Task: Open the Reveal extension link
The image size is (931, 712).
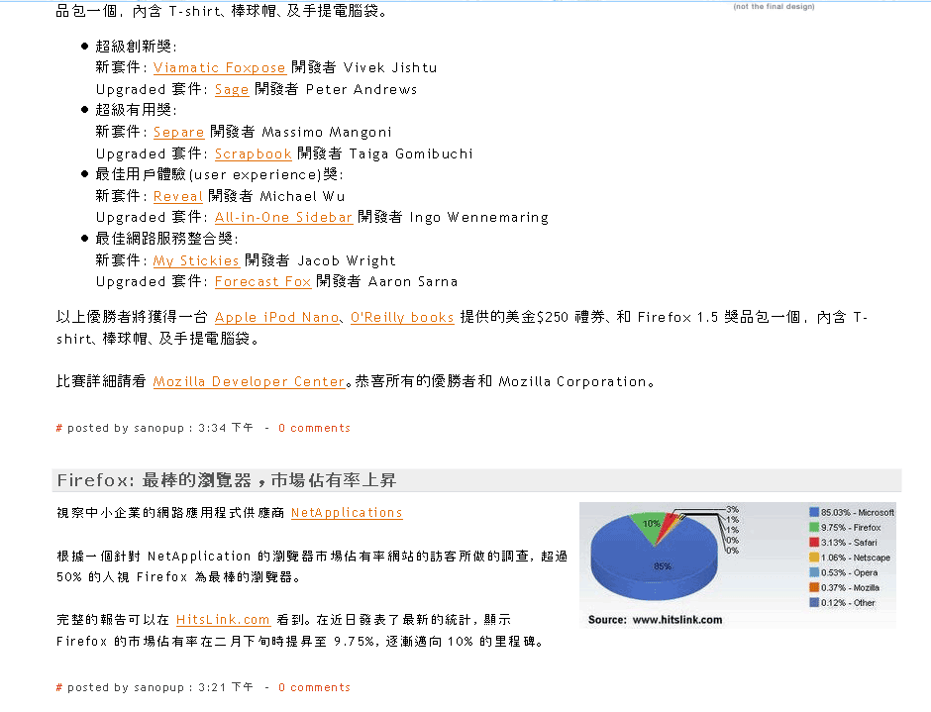Action: 178,196
